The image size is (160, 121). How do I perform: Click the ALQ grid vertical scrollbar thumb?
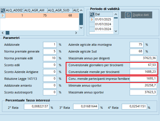click(x=81, y=19)
